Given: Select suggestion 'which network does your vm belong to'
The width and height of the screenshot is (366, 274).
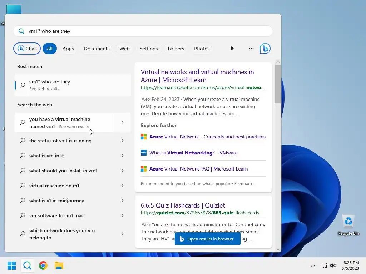Looking at the screenshot, I should coord(64,234).
